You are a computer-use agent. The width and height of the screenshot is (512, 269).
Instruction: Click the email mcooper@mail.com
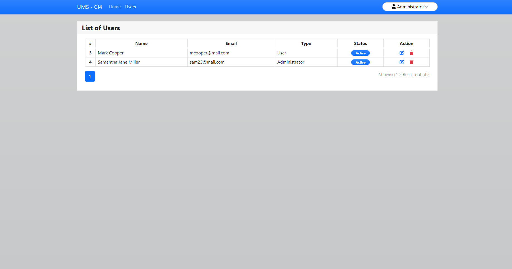coord(210,53)
